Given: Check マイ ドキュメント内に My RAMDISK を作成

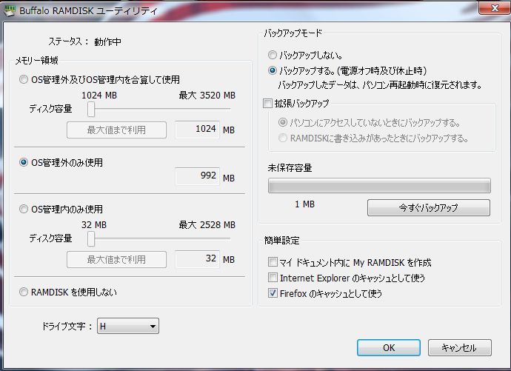Looking at the screenshot, I should coord(273,262).
